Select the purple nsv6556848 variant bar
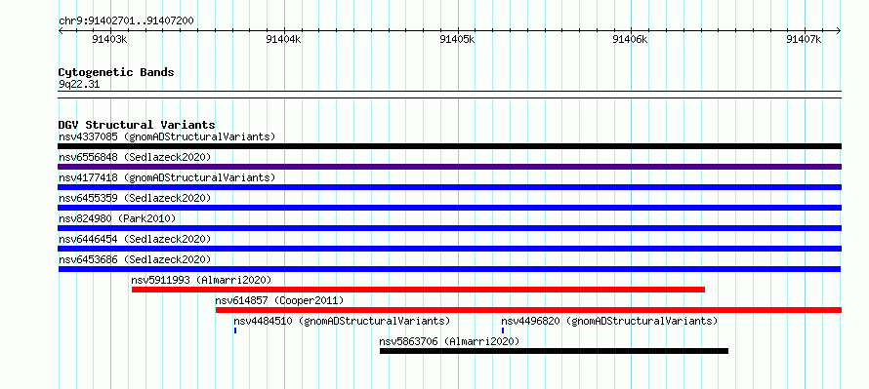The height and width of the screenshot is (389, 869). tap(449, 167)
